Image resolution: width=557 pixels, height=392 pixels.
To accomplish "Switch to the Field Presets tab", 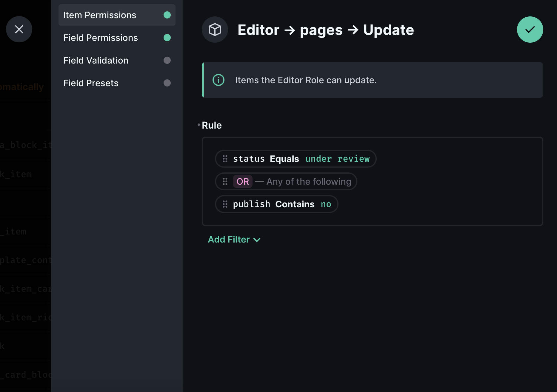I will (117, 83).
